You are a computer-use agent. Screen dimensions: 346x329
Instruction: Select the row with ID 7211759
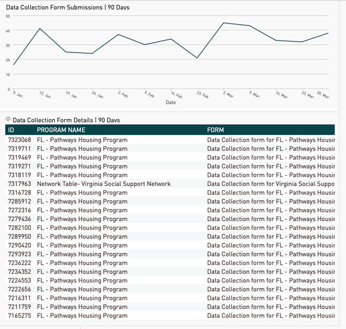click(x=20, y=307)
